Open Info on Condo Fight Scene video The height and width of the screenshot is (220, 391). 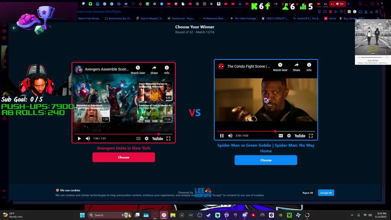tap(309, 67)
